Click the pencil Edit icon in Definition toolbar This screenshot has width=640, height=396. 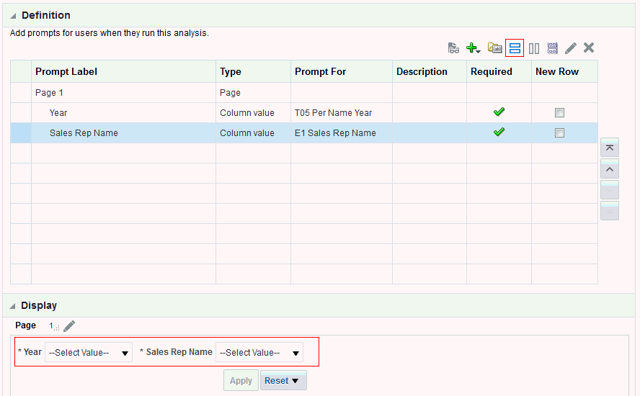click(x=571, y=48)
